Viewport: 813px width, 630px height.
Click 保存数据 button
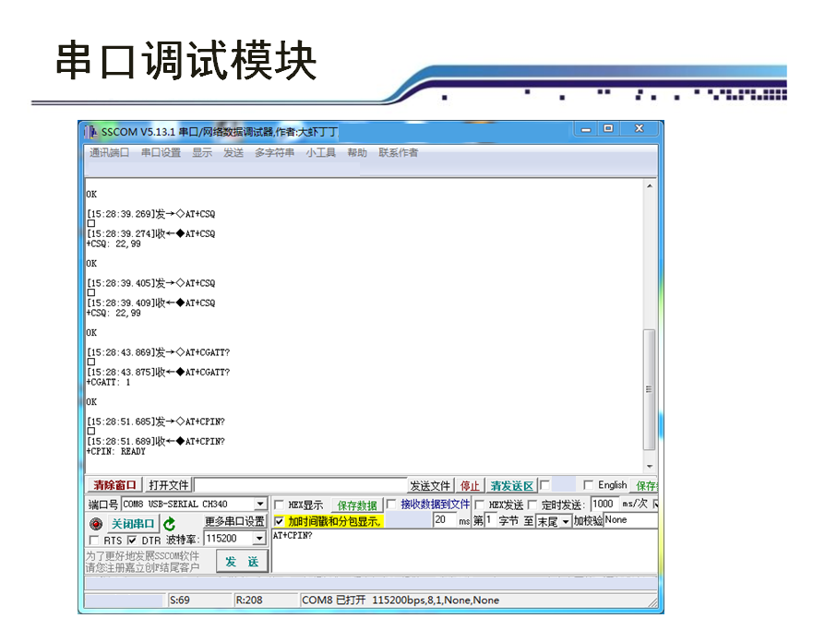(357, 505)
